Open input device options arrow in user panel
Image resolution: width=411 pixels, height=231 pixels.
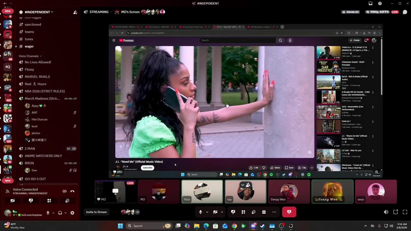coord(53,213)
